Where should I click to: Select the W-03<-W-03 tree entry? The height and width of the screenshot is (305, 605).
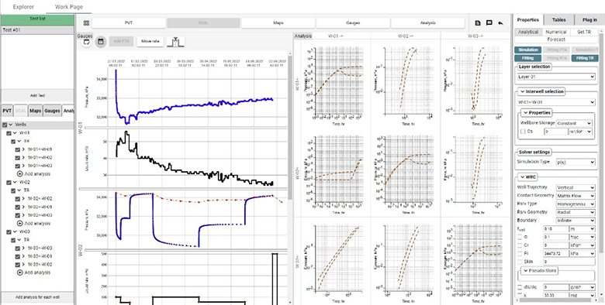point(40,248)
